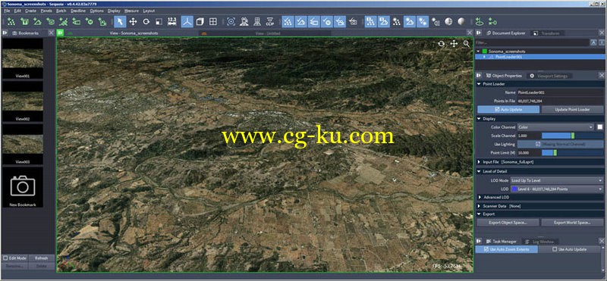607x281 pixels.
Task: Select the arrow Select tool in toolbar
Action: point(120,22)
